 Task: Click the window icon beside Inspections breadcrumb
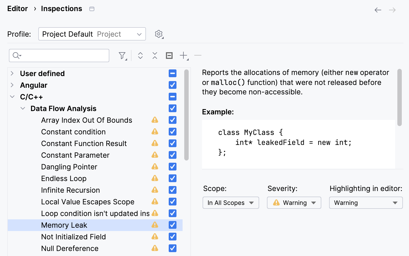[x=92, y=9]
